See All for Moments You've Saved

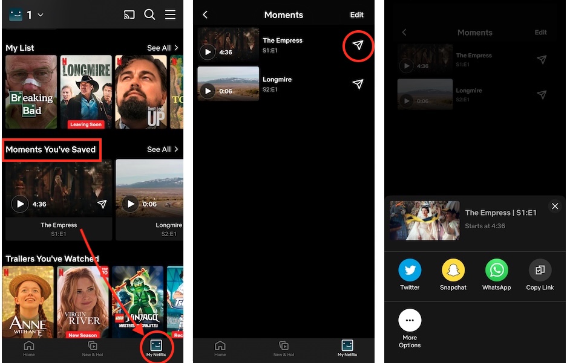162,149
